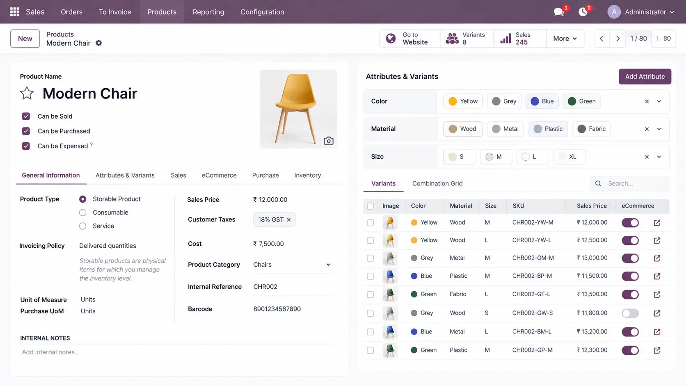Expand Size attribute dropdown chevron
Screen dimensions: 686x386
[659, 157]
